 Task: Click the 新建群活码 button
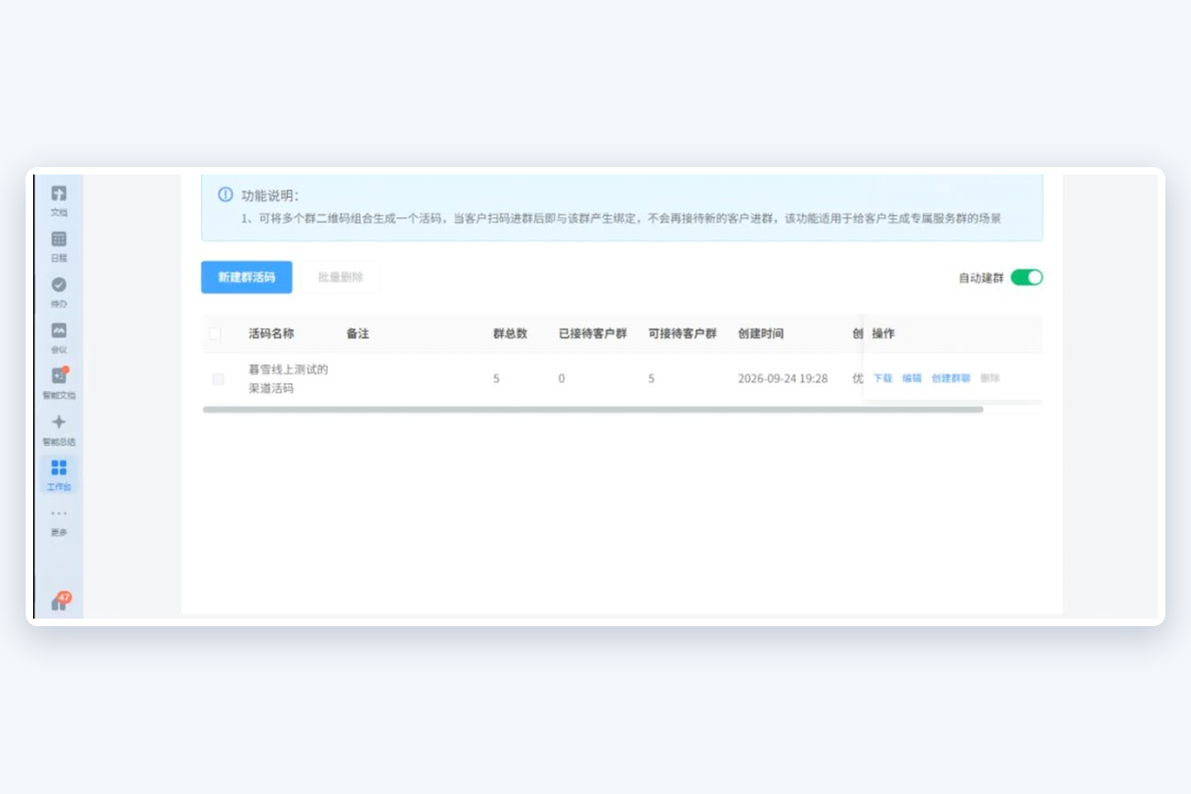(x=246, y=277)
